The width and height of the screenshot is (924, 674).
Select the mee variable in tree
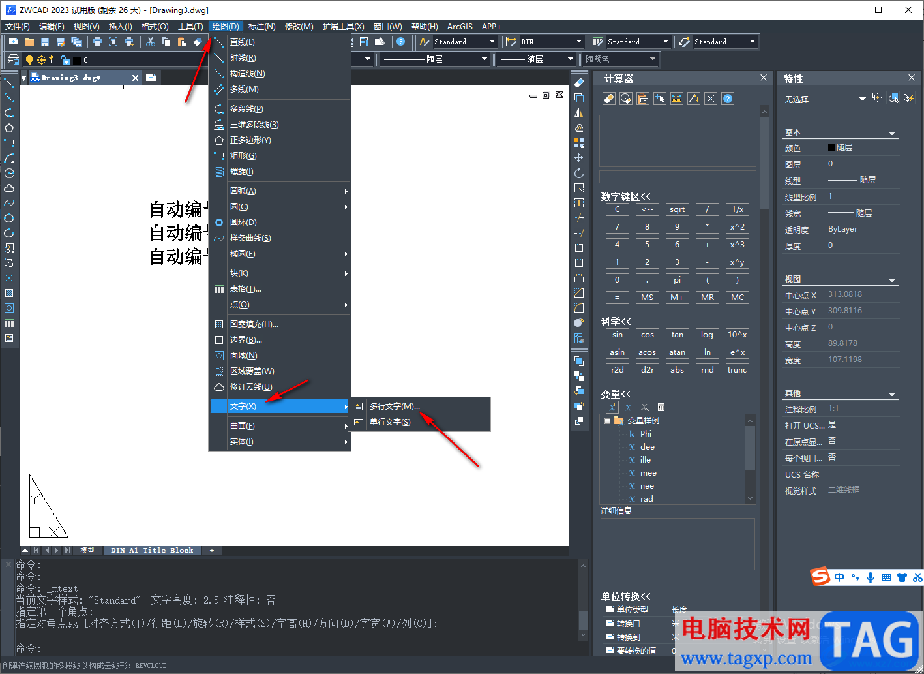pos(648,473)
